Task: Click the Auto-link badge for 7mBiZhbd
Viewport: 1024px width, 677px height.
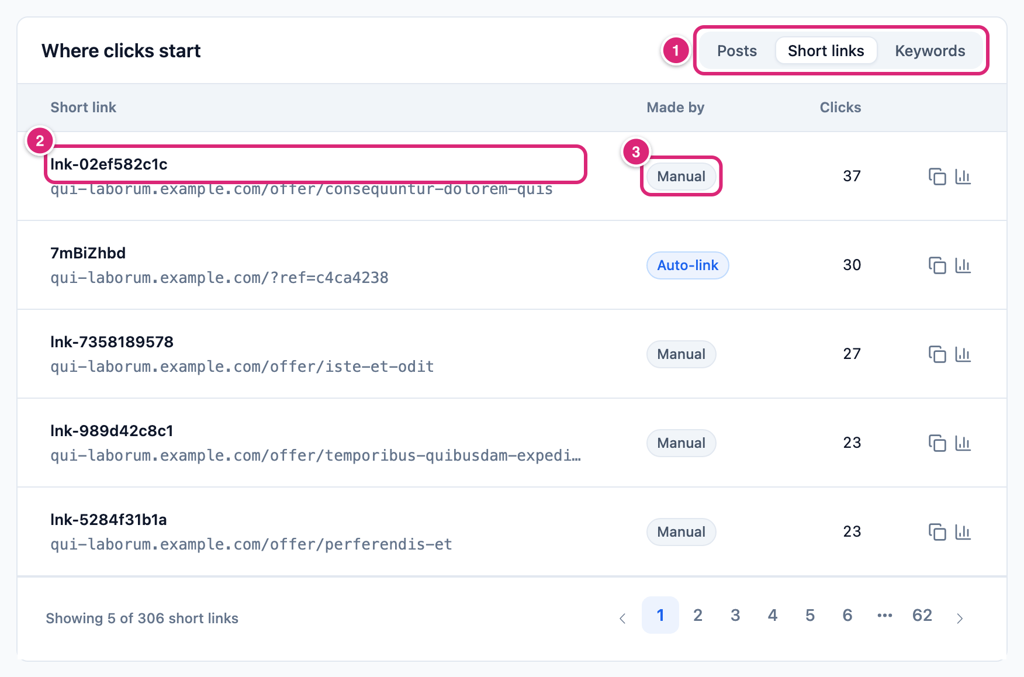Action: [687, 265]
